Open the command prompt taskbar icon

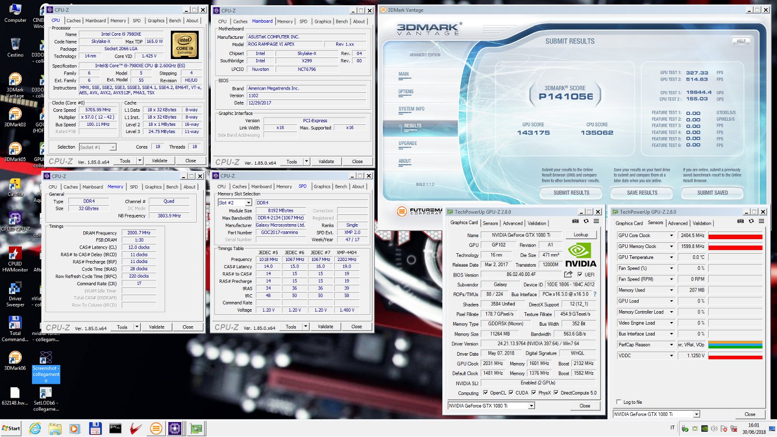coord(115,429)
